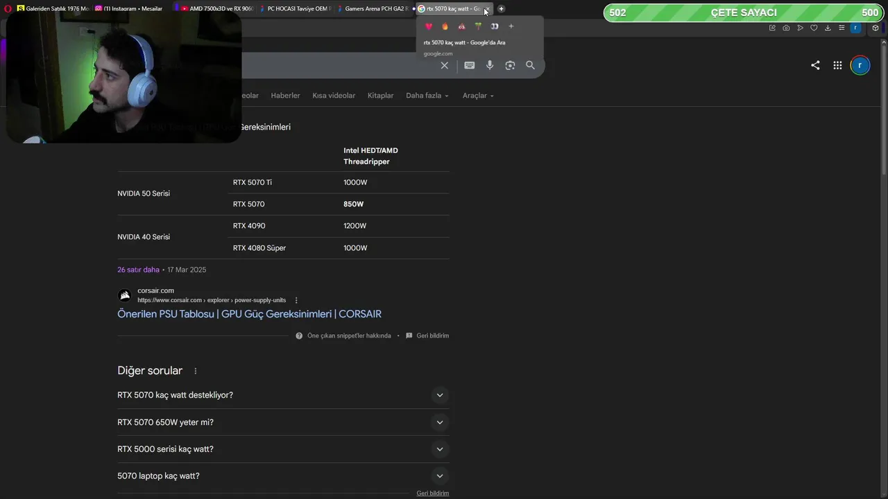Open the Google apps grid
Viewport: 888px width, 499px height.
[x=837, y=65]
